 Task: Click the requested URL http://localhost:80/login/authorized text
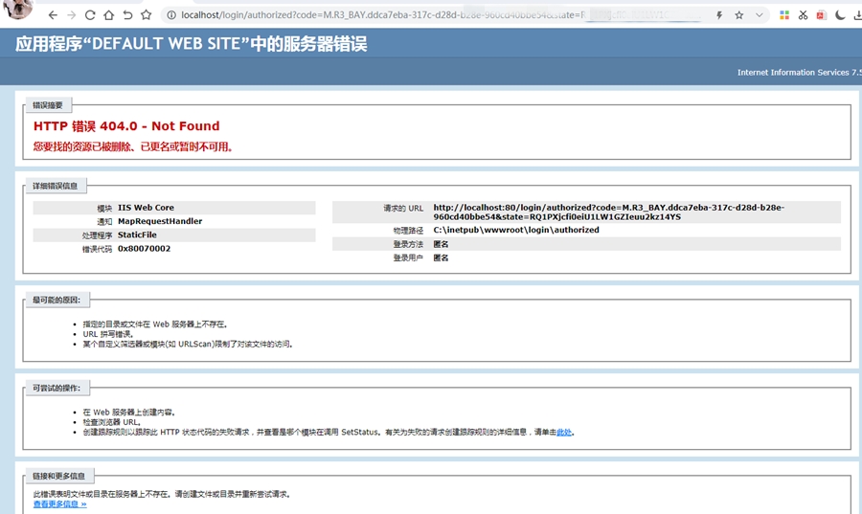point(608,212)
